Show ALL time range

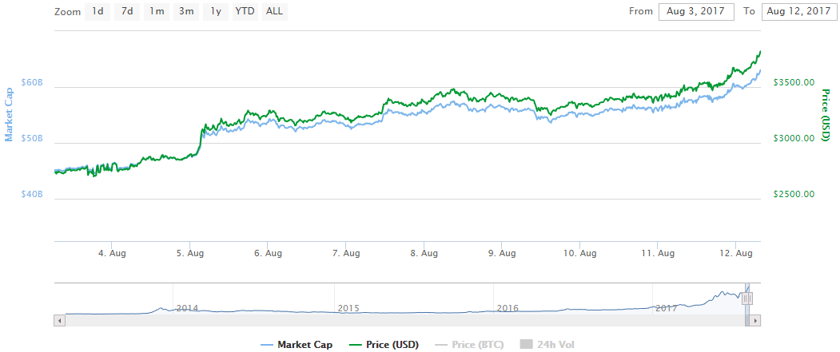pos(274,11)
